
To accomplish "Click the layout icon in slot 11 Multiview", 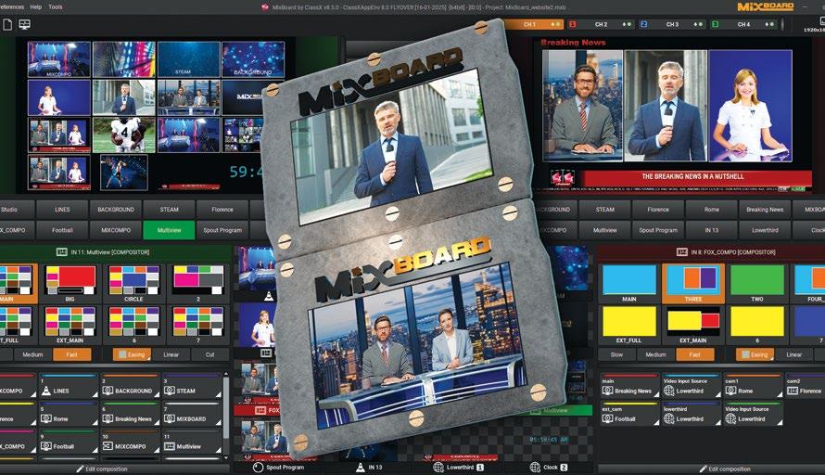I will (x=170, y=446).
